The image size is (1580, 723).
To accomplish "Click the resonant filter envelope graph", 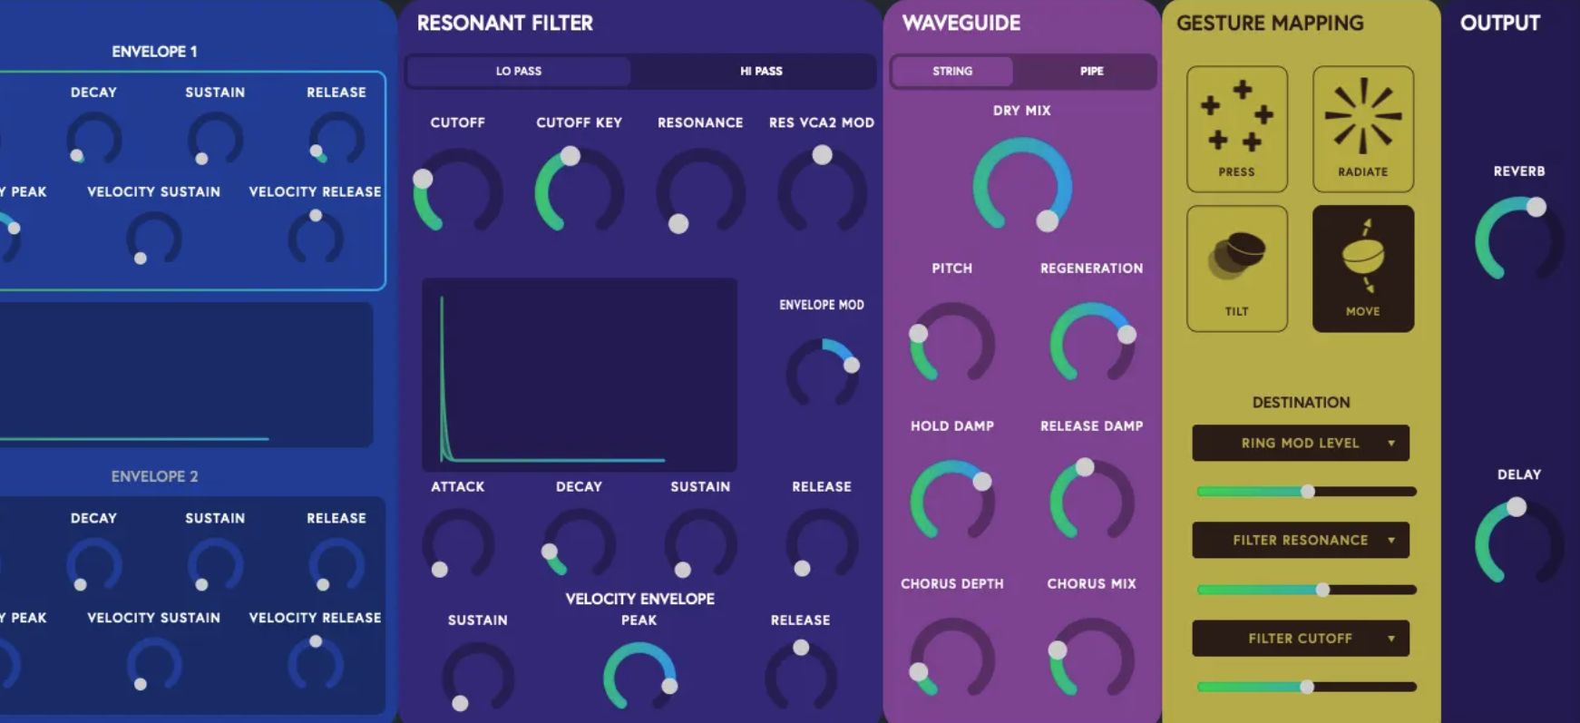I will click(580, 375).
